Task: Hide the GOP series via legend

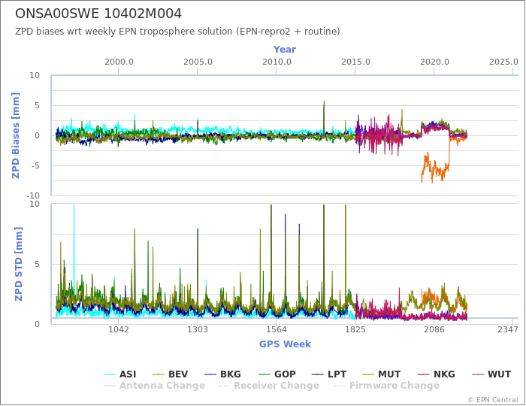Action: (x=277, y=374)
